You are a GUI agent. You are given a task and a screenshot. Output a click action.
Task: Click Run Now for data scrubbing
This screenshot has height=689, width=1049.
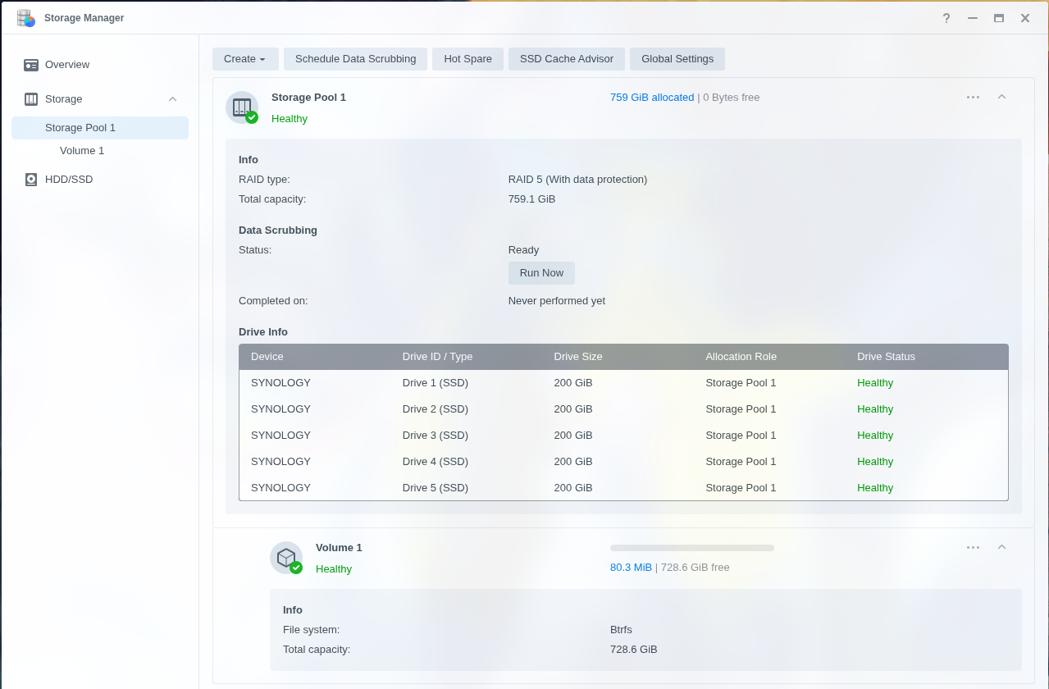click(x=541, y=273)
